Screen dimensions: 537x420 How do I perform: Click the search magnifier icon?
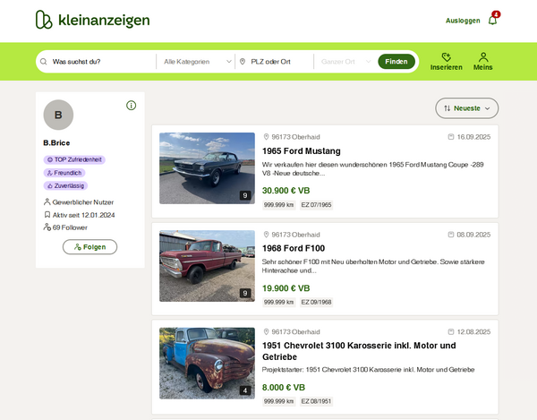[43, 62]
